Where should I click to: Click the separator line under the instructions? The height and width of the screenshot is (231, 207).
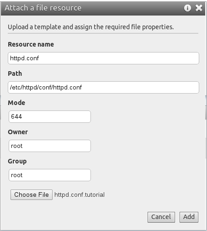pos(103,33)
